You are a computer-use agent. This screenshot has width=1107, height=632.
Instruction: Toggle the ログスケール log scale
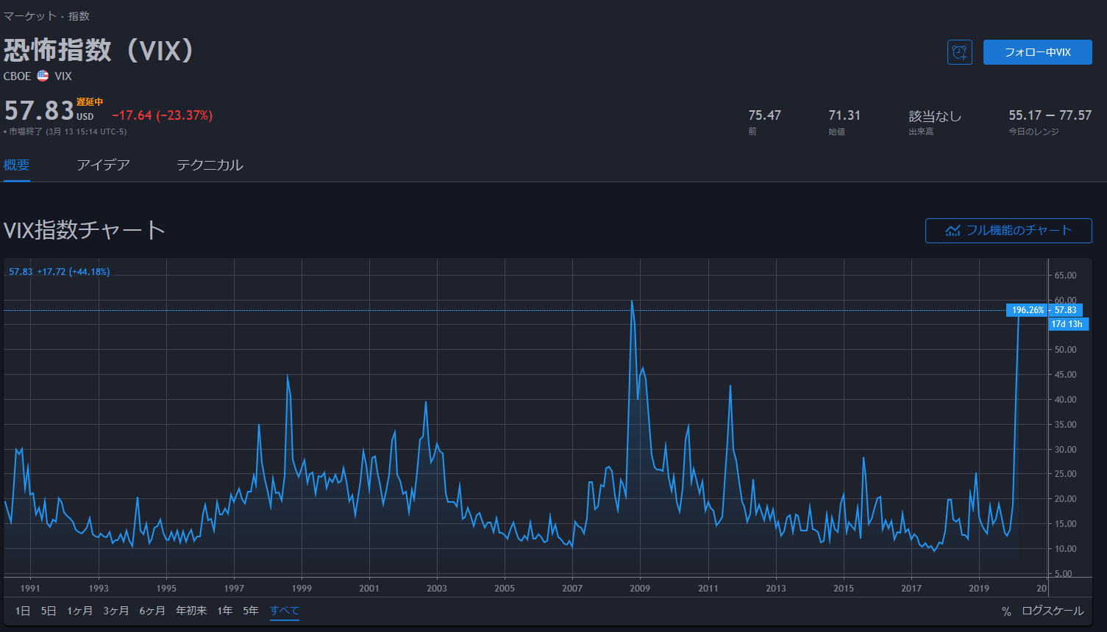(x=1053, y=611)
